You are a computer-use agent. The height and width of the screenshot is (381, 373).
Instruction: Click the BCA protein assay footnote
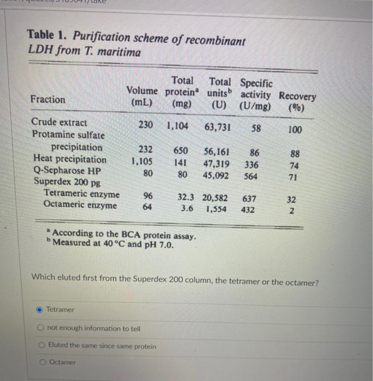pos(121,235)
